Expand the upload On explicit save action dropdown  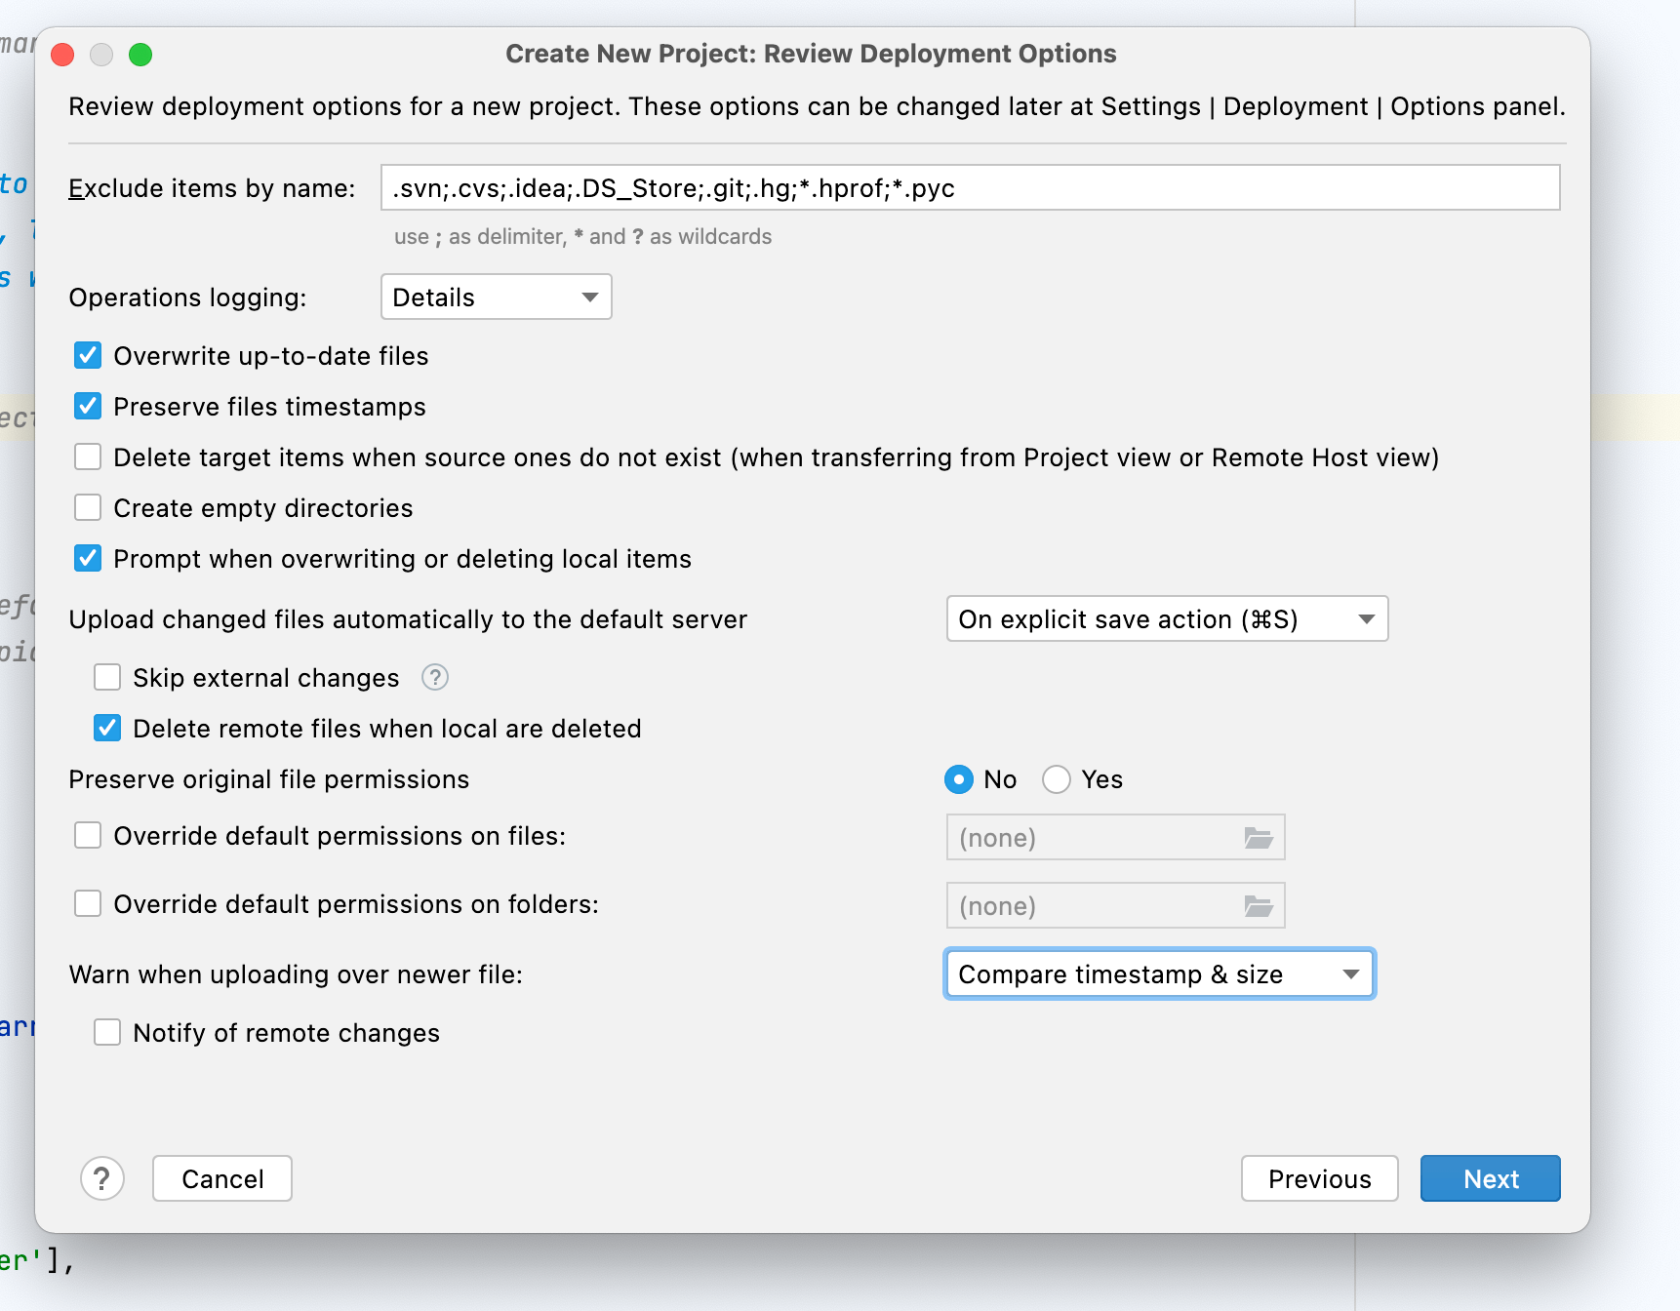click(1167, 619)
